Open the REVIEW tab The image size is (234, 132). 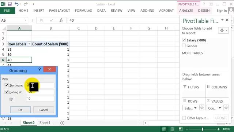tap(117, 11)
